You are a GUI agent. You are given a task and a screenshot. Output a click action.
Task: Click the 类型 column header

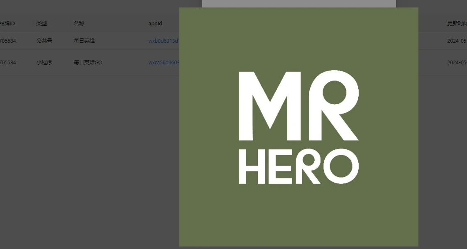click(42, 23)
